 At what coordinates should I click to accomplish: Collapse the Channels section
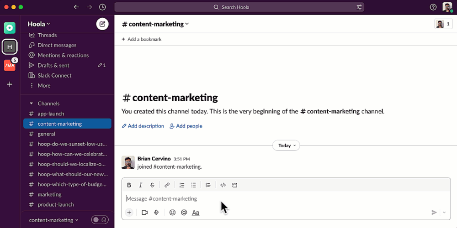pyautogui.click(x=32, y=104)
